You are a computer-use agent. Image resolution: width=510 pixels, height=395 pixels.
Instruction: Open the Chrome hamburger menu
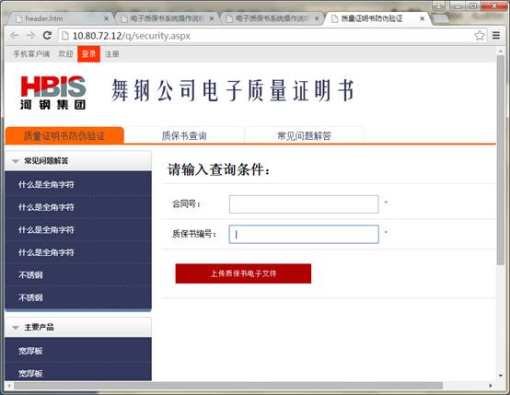click(496, 36)
